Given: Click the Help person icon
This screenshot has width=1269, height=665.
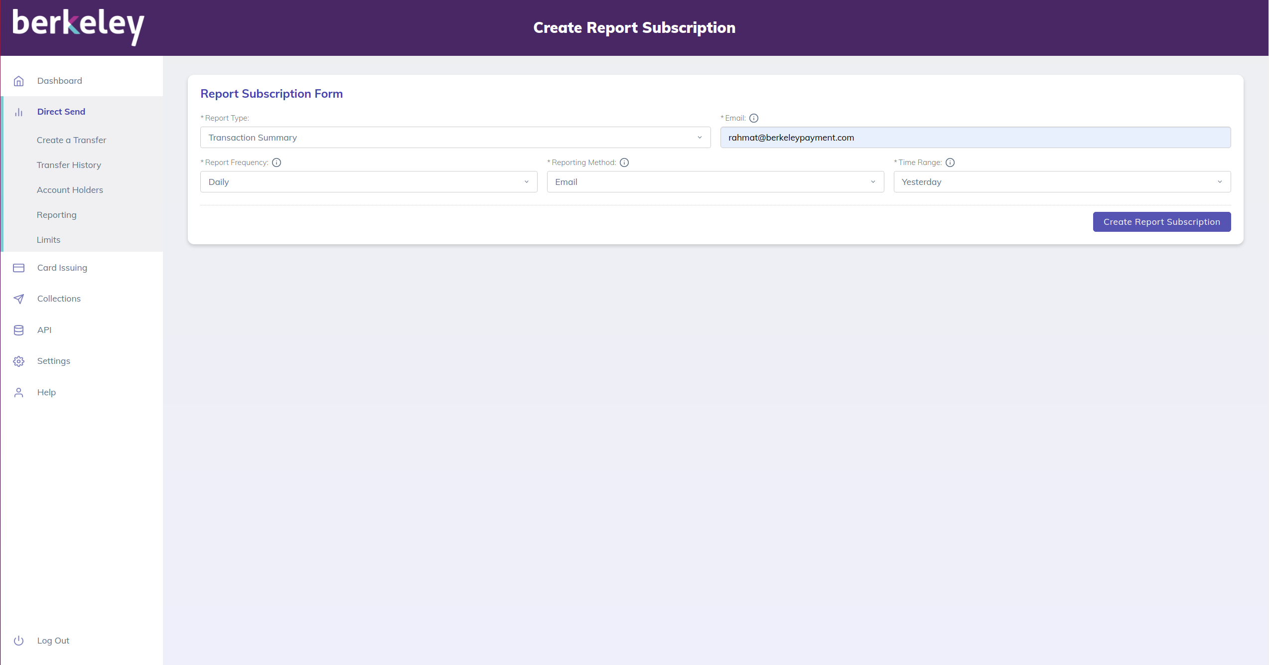Looking at the screenshot, I should coord(19,393).
